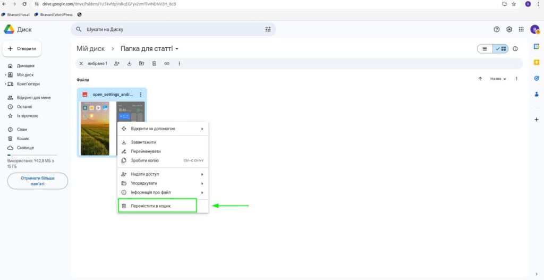Open Відкриті для мене in sidebar
This screenshot has width=544, height=280.
pyautogui.click(x=35, y=98)
